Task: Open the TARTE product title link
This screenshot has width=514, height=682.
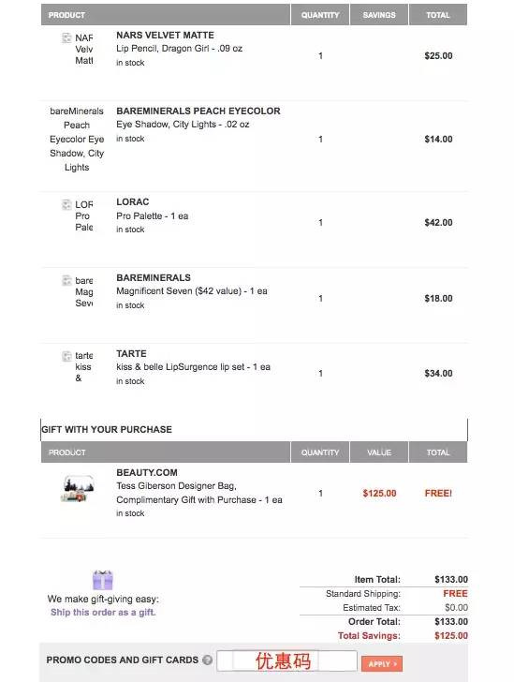Action: pos(131,353)
